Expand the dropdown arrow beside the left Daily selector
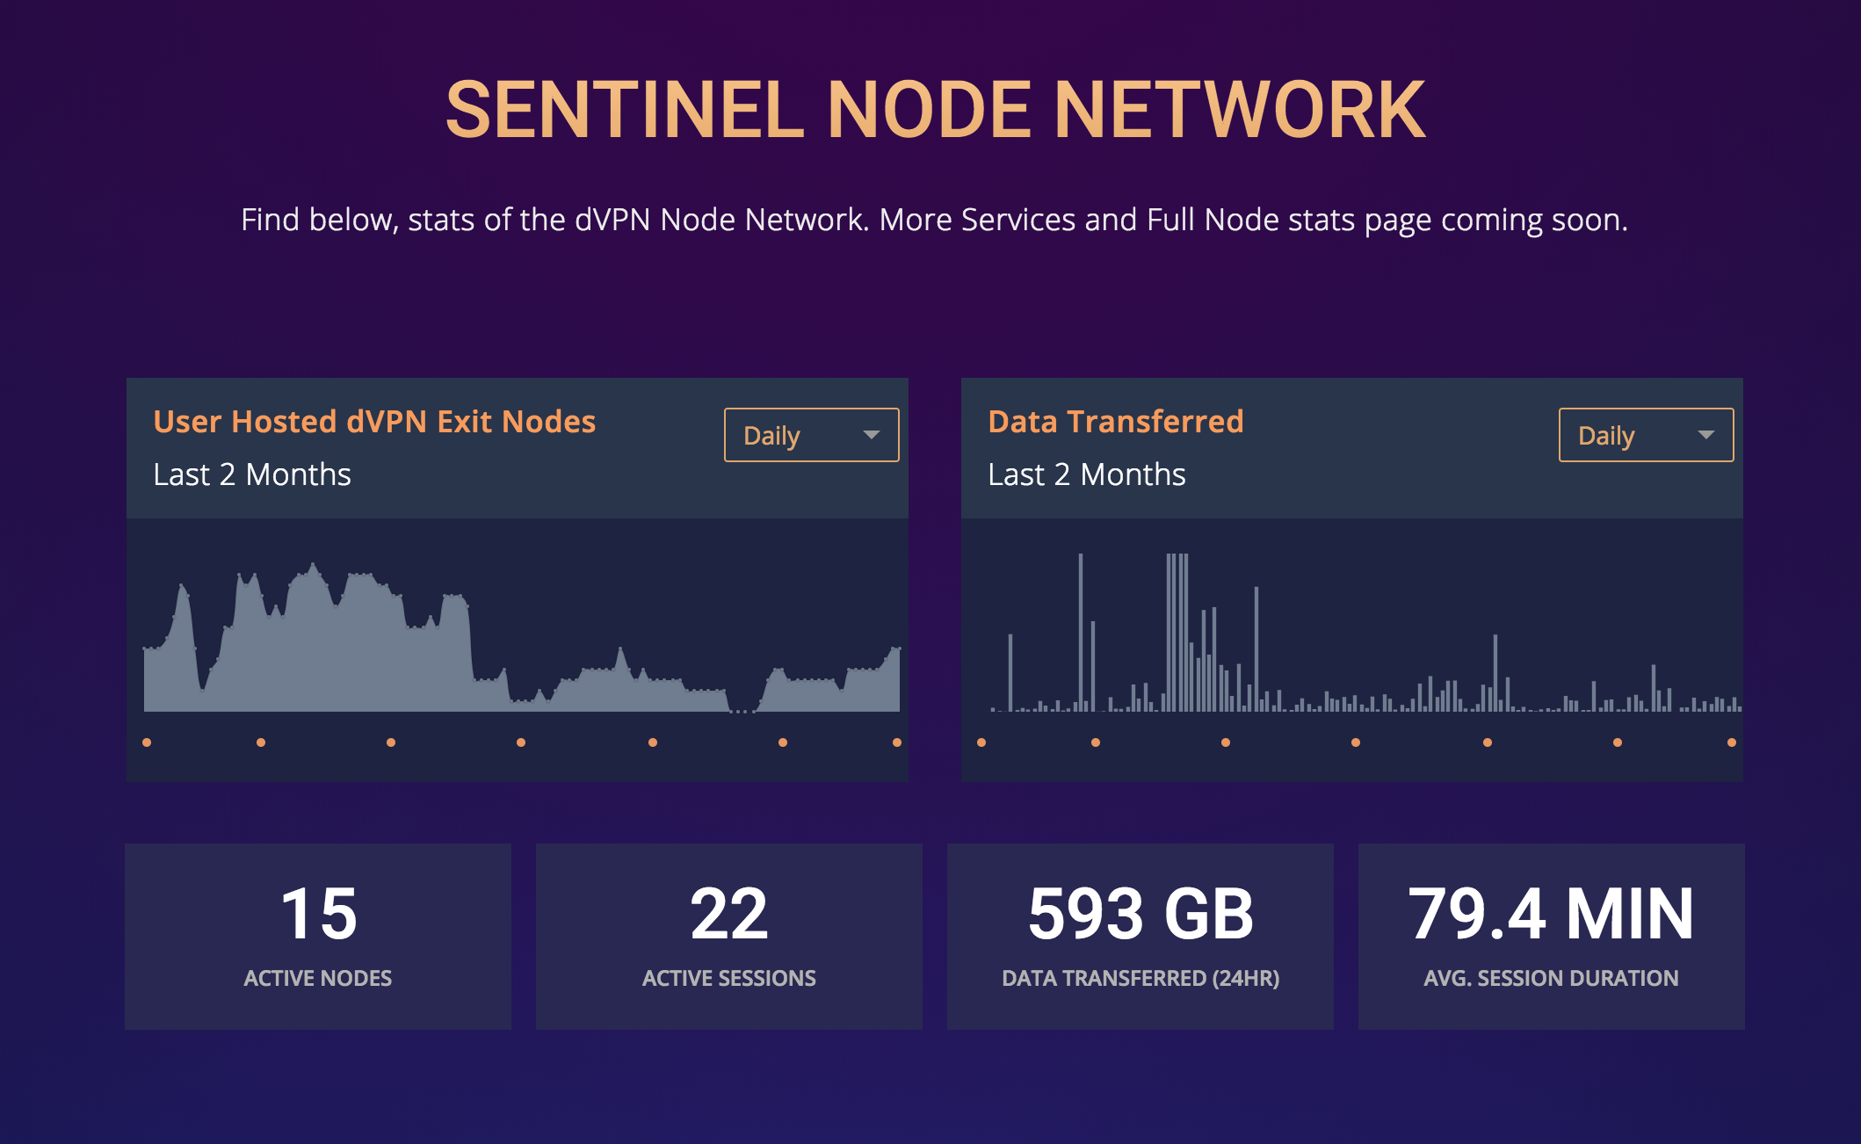The image size is (1861, 1144). click(x=873, y=434)
